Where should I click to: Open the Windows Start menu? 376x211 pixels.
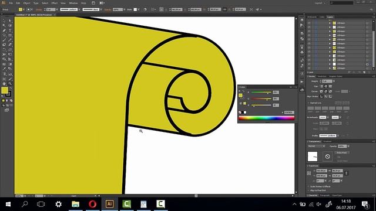point(8,204)
